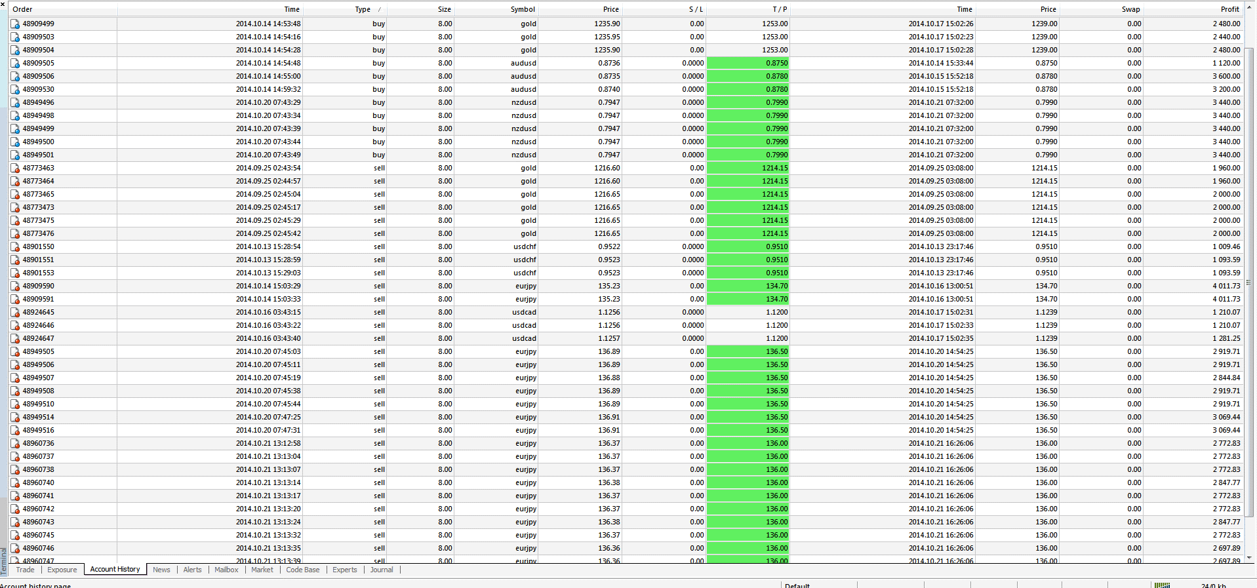The width and height of the screenshot is (1257, 588).
Task: Click the buy order icon for order 48909499
Action: 15,24
